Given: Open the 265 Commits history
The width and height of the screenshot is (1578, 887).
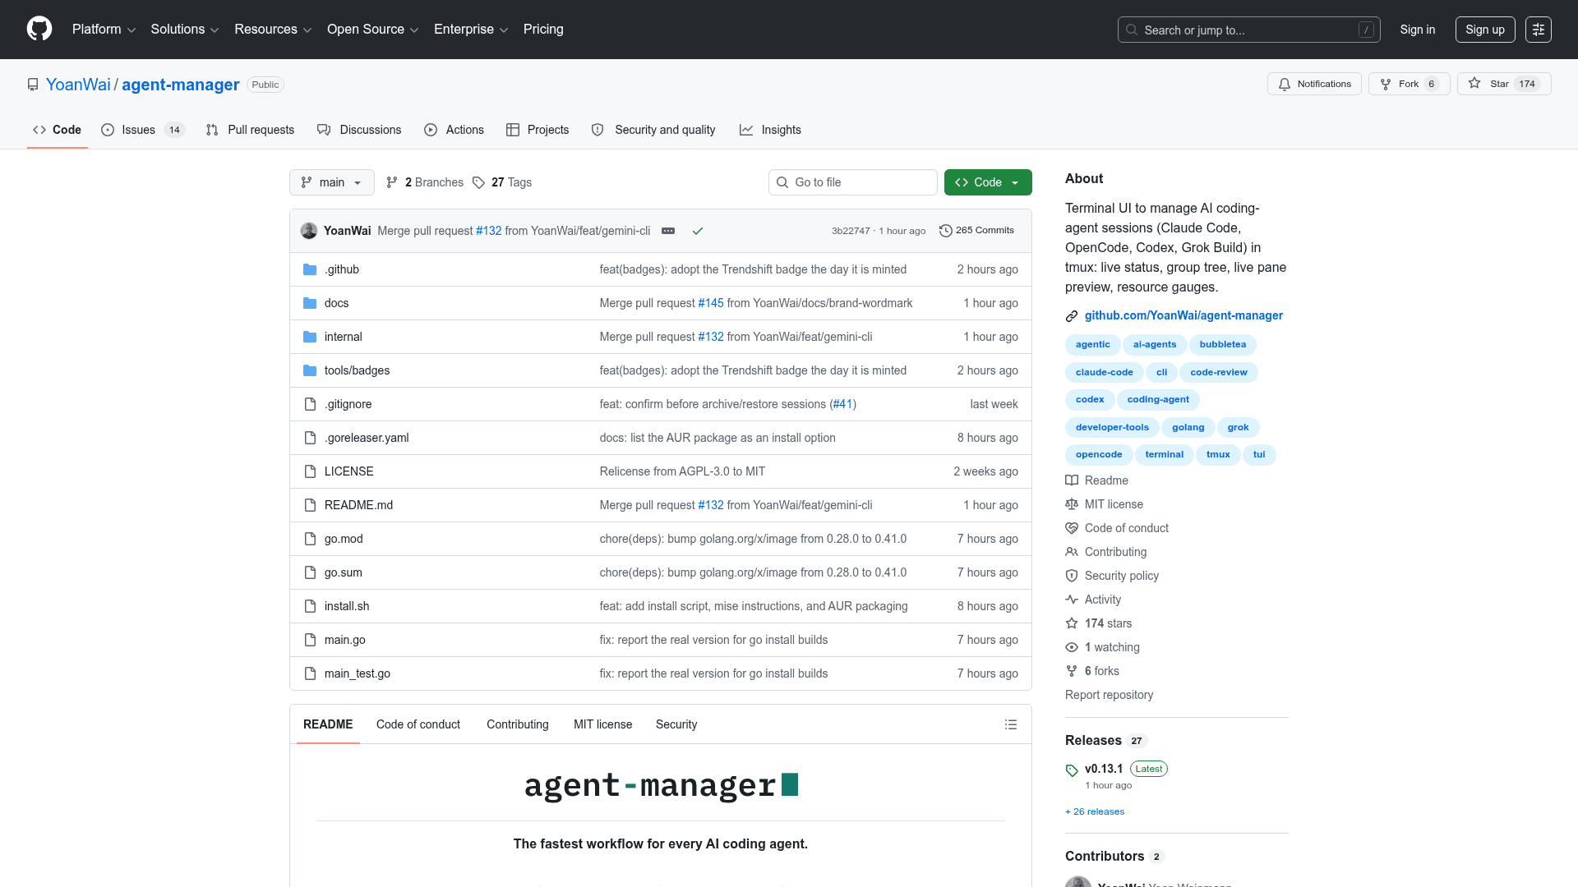Looking at the screenshot, I should 976,231.
